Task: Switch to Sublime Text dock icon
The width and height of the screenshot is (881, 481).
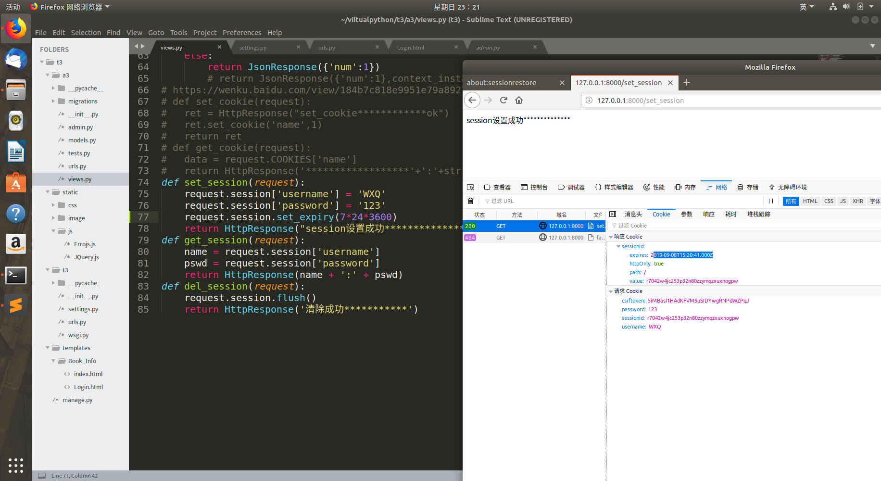Action: (16, 305)
